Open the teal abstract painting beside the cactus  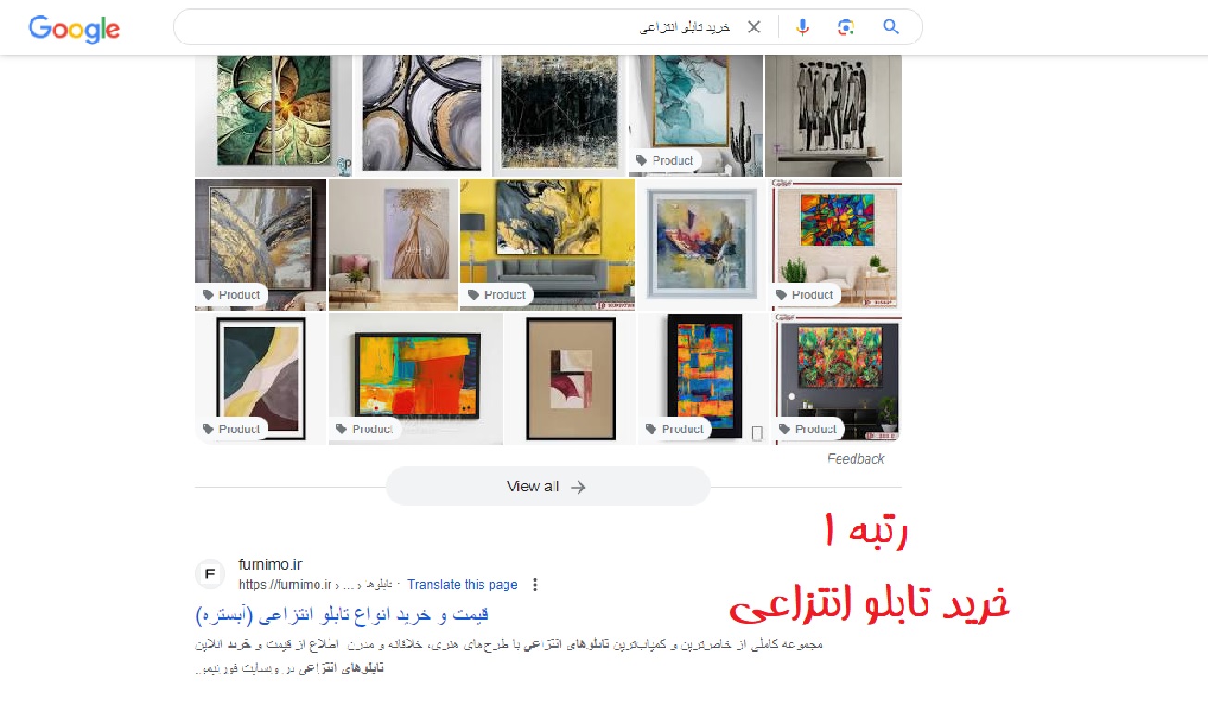(695, 115)
